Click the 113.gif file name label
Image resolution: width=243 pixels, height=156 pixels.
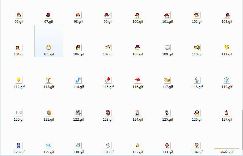tap(49, 87)
